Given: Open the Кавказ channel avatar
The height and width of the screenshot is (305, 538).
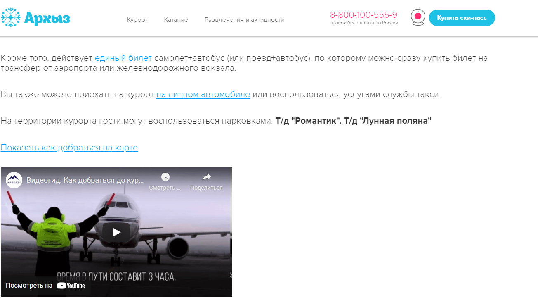Looking at the screenshot, I should [x=14, y=180].
